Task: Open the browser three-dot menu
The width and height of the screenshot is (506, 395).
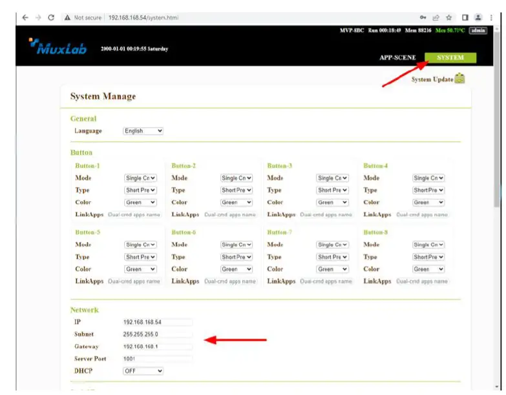Action: (491, 17)
